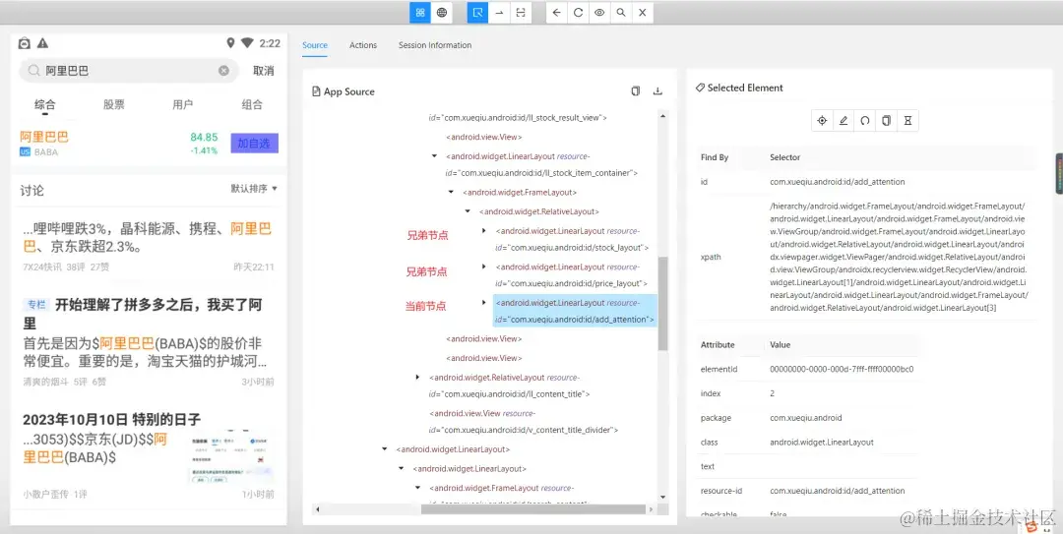Open the Source tab
Image resolution: width=1063 pixels, height=534 pixels.
tap(315, 45)
